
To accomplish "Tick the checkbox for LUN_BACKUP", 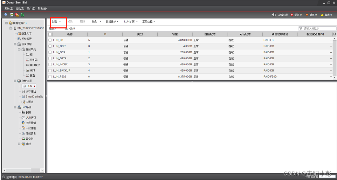I will point(50,71).
